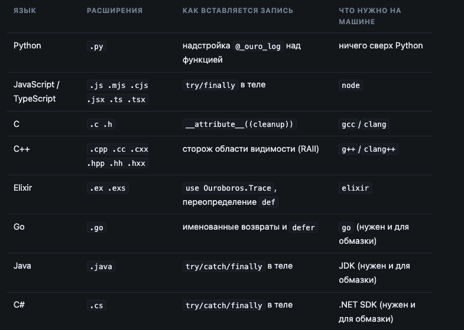Viewport: 464px width, 330px height.
Task: Click the .go extension tag
Action: 96,227
